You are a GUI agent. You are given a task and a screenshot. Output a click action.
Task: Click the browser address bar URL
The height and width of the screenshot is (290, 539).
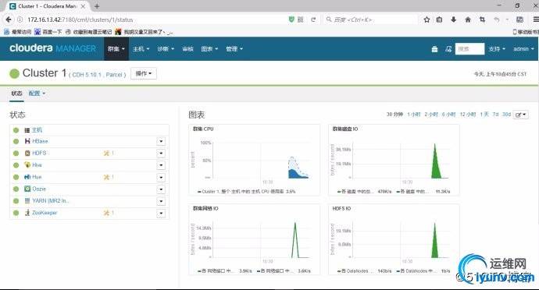pyautogui.click(x=80, y=19)
